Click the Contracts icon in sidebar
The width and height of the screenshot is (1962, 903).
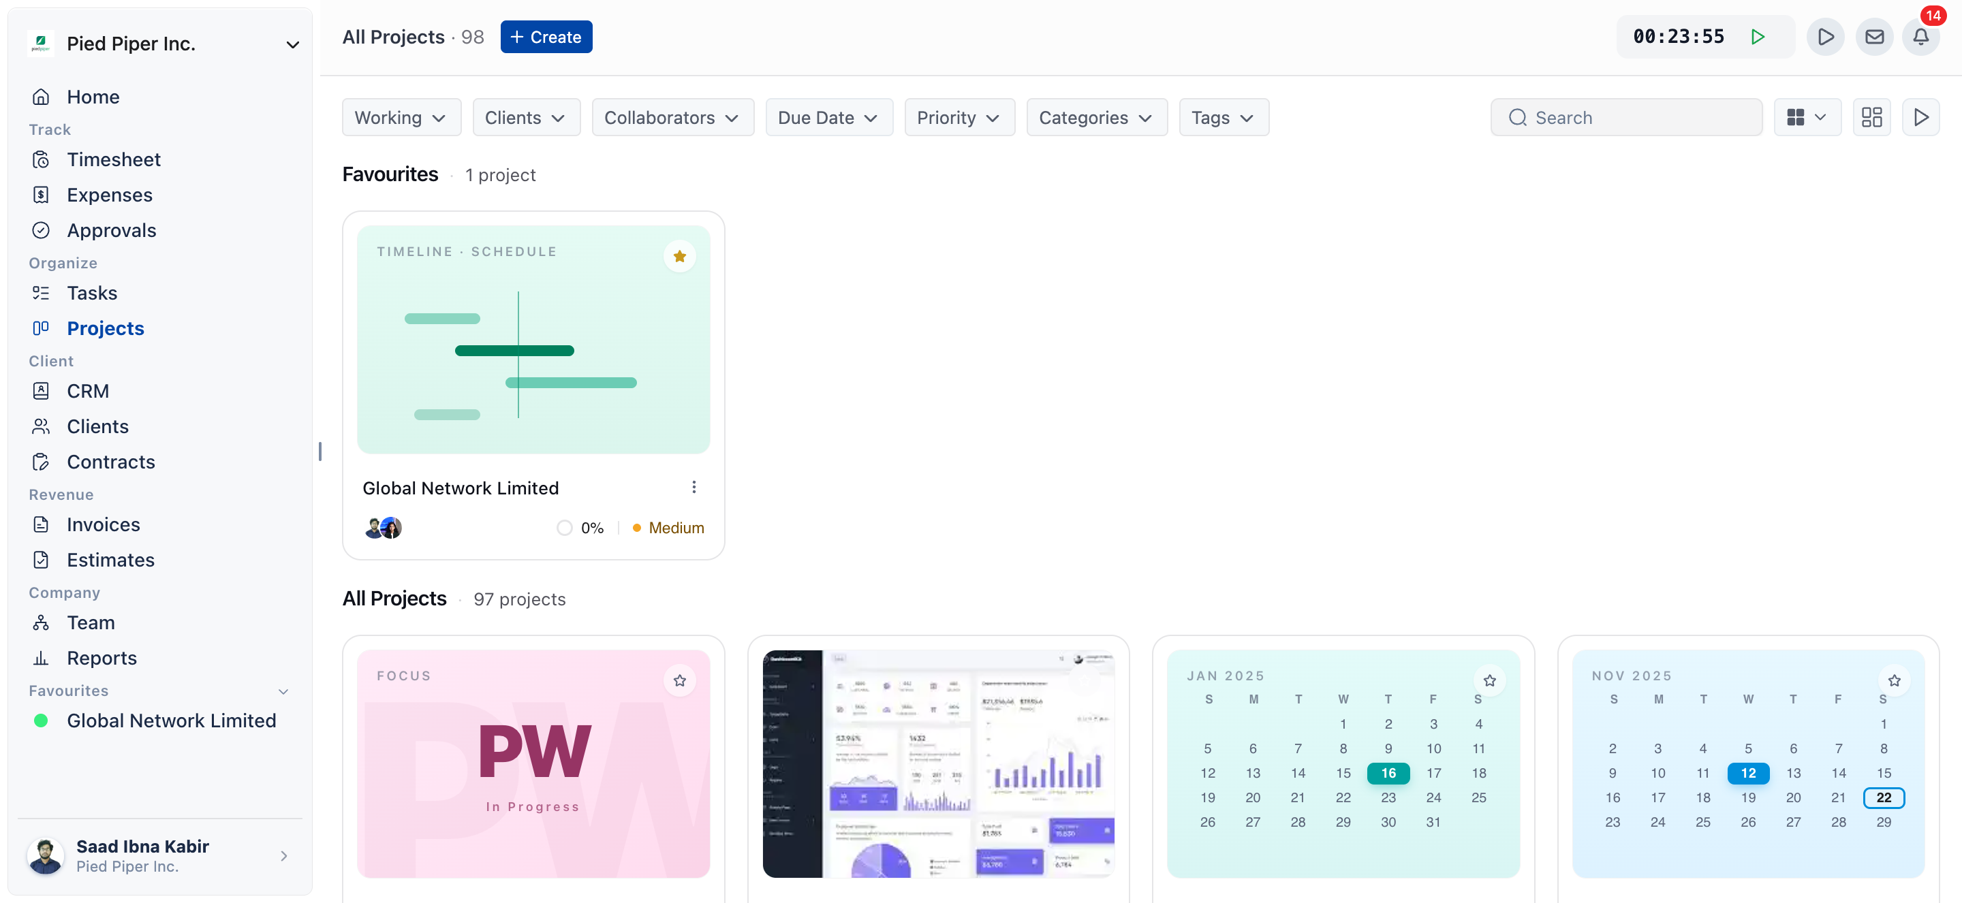[x=41, y=462]
